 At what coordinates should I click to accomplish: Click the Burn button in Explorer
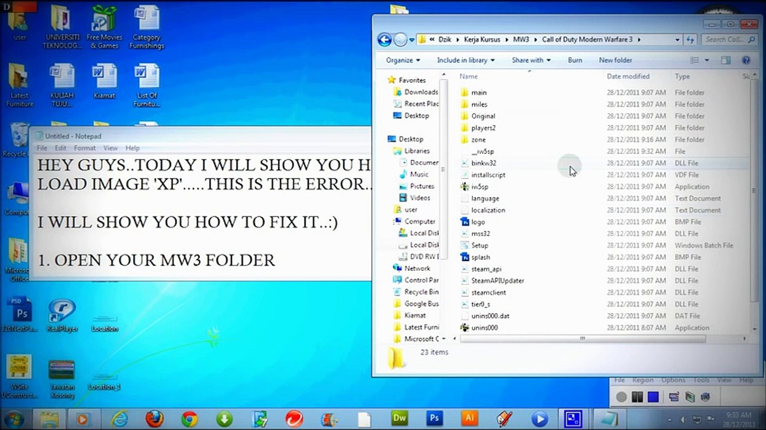point(575,60)
